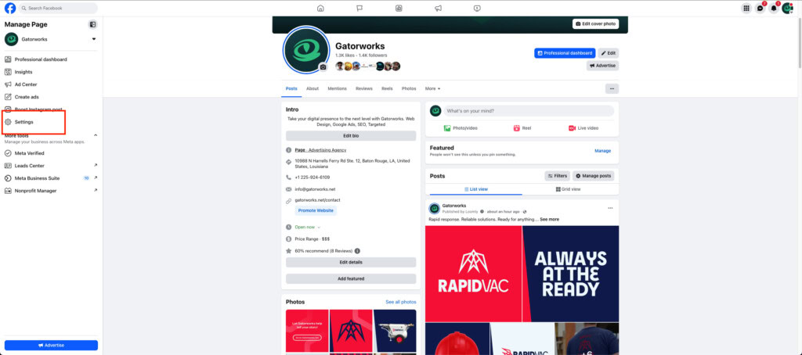The width and height of the screenshot is (802, 355).
Task: Click the Promote Website button
Action: [316, 210]
